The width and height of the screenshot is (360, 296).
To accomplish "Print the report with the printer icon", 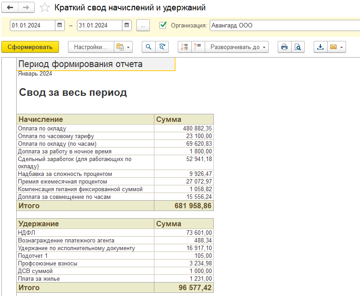I will point(284,47).
